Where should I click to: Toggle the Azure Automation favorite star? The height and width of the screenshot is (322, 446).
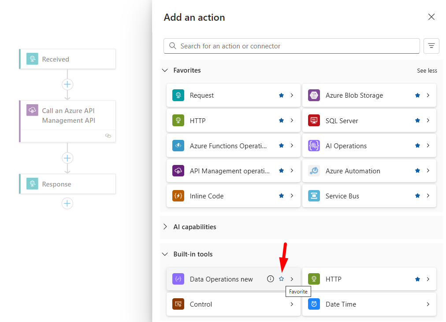click(417, 171)
